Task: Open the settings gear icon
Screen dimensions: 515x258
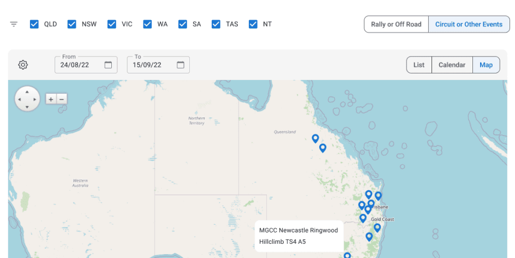Action: 23,65
